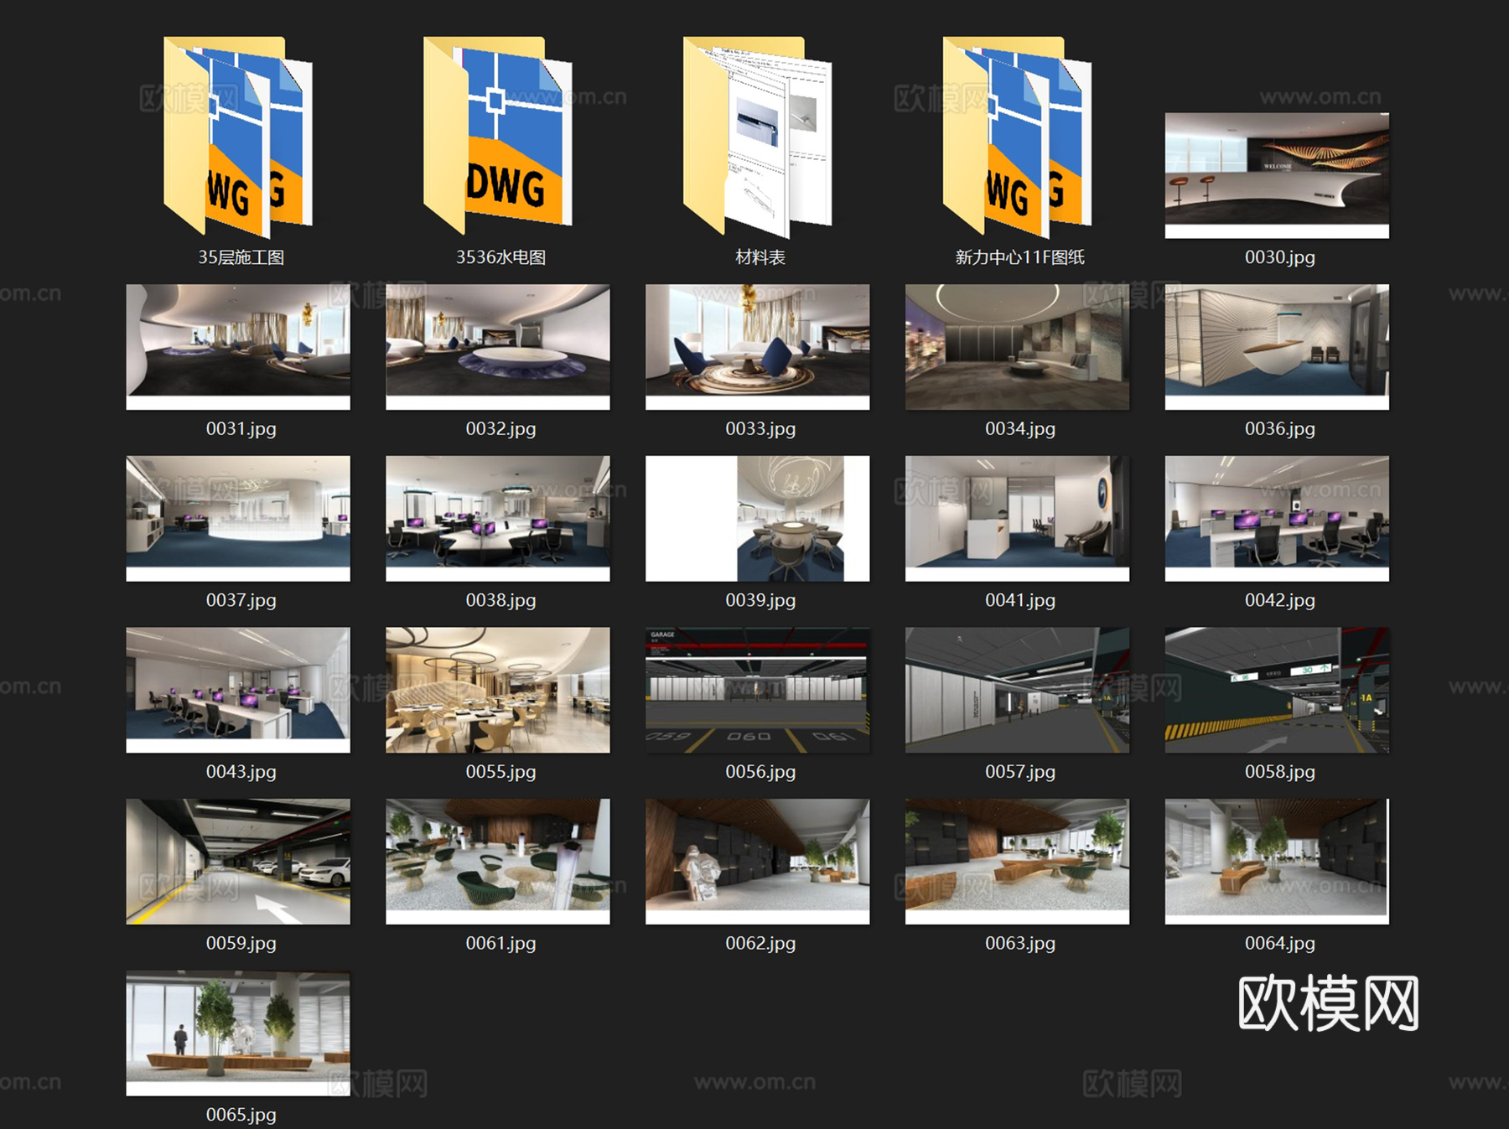1509x1129 pixels.
Task: Click the 35层施工图 folder name
Action: tap(241, 257)
